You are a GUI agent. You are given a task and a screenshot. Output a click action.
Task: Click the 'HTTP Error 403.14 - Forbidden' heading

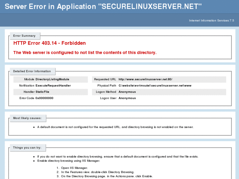[x=50, y=43]
